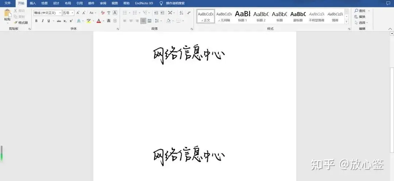Apply superscript formatting
The height and width of the screenshot is (181, 394).
pyautogui.click(x=71, y=21)
